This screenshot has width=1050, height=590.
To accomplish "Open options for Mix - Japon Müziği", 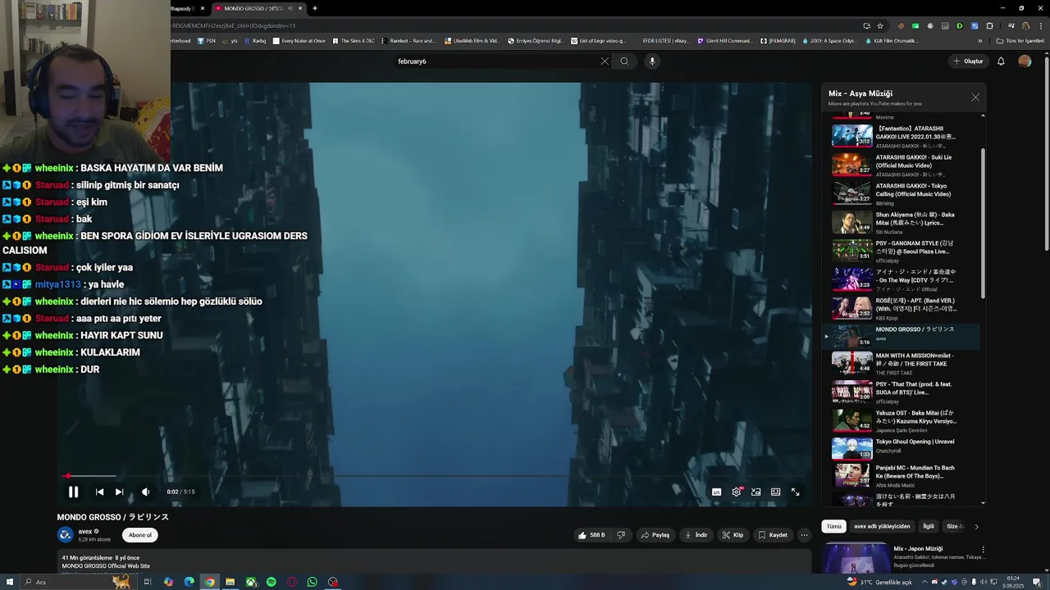I will [983, 550].
